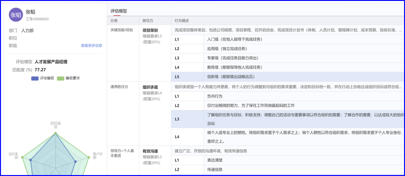Viewport: 405px width, 176px height.
Task: Select the L2 row 传递信息
Action: (288, 169)
